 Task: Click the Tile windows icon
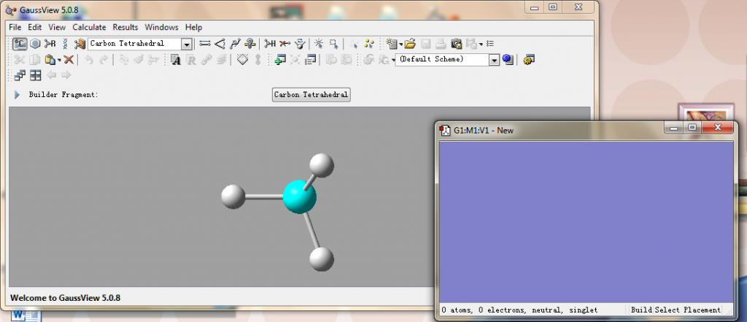click(x=35, y=75)
